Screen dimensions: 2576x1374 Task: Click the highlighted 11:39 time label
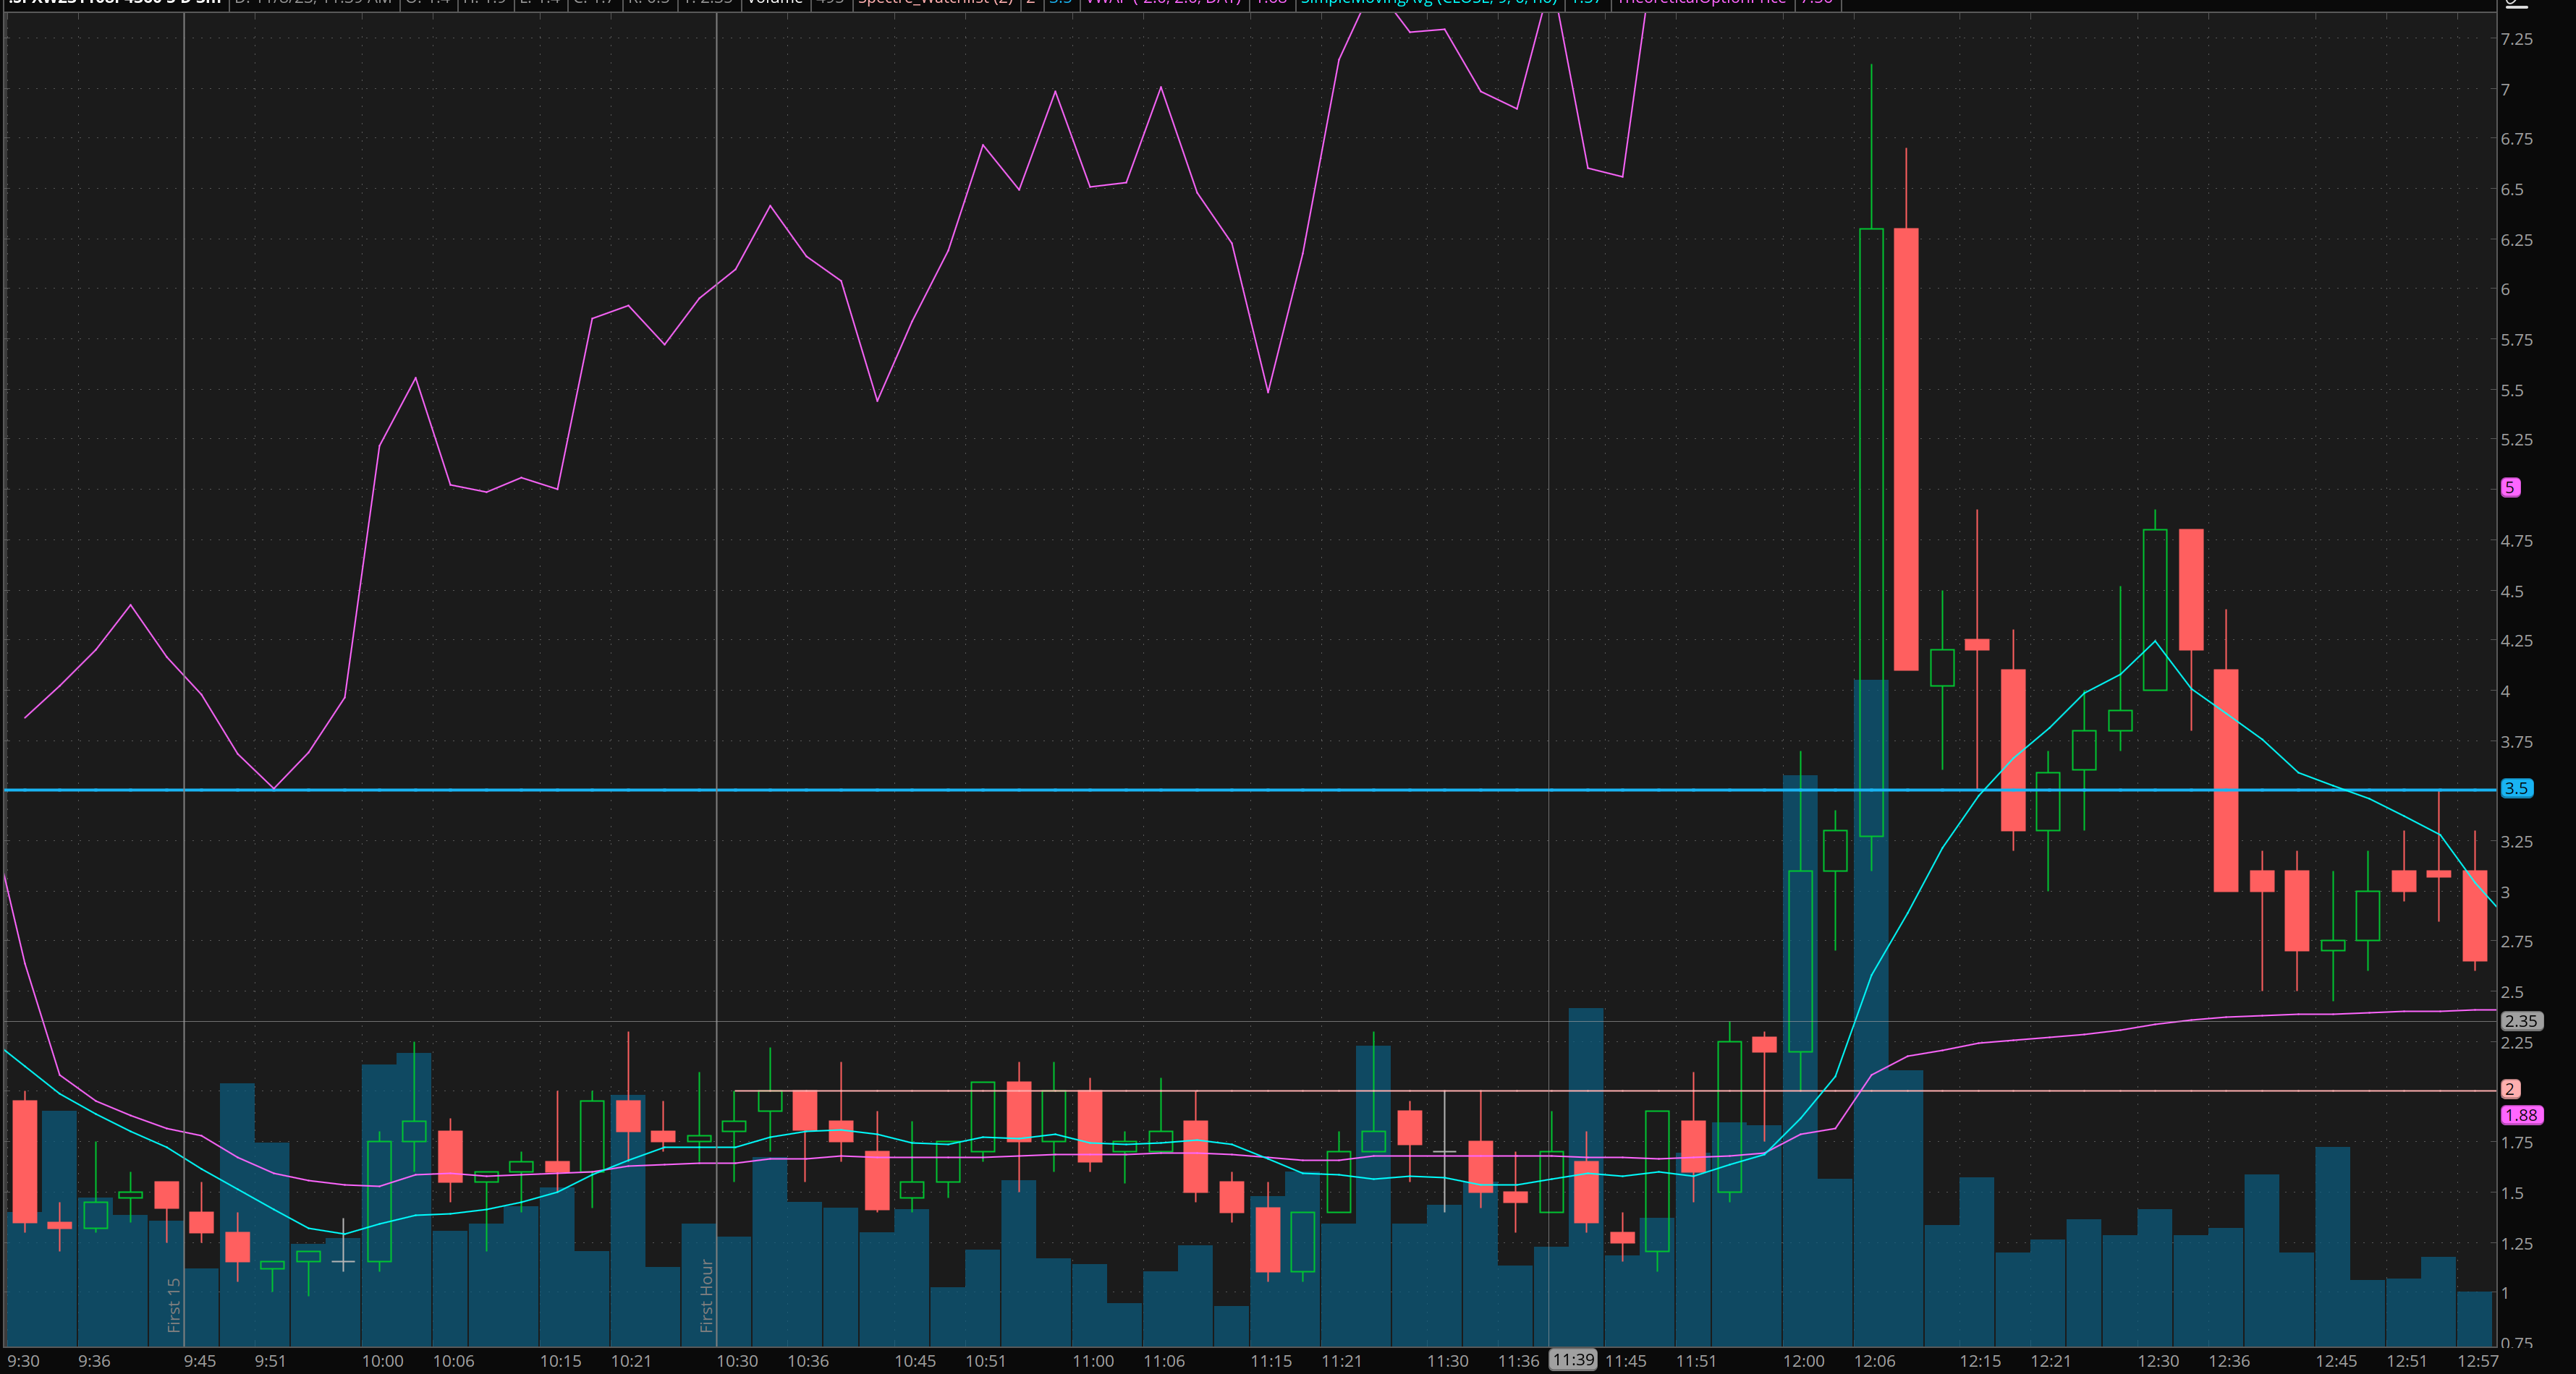click(1573, 1360)
